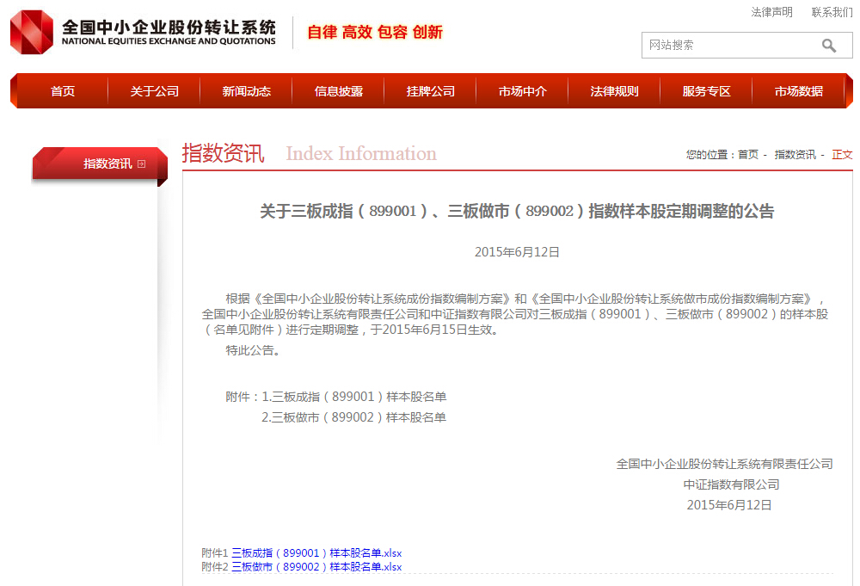Viewport: 860px width, 586px height.
Task: Click the arrow icon beside 指数资讯 sidebar
Action: click(x=142, y=163)
